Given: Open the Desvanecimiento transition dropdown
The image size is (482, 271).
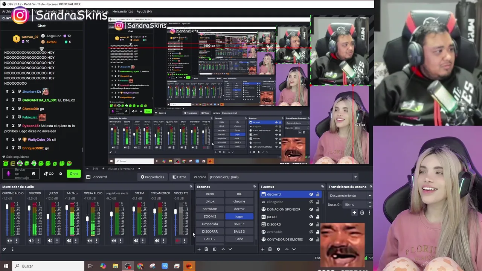Looking at the screenshot, I should tap(350, 195).
